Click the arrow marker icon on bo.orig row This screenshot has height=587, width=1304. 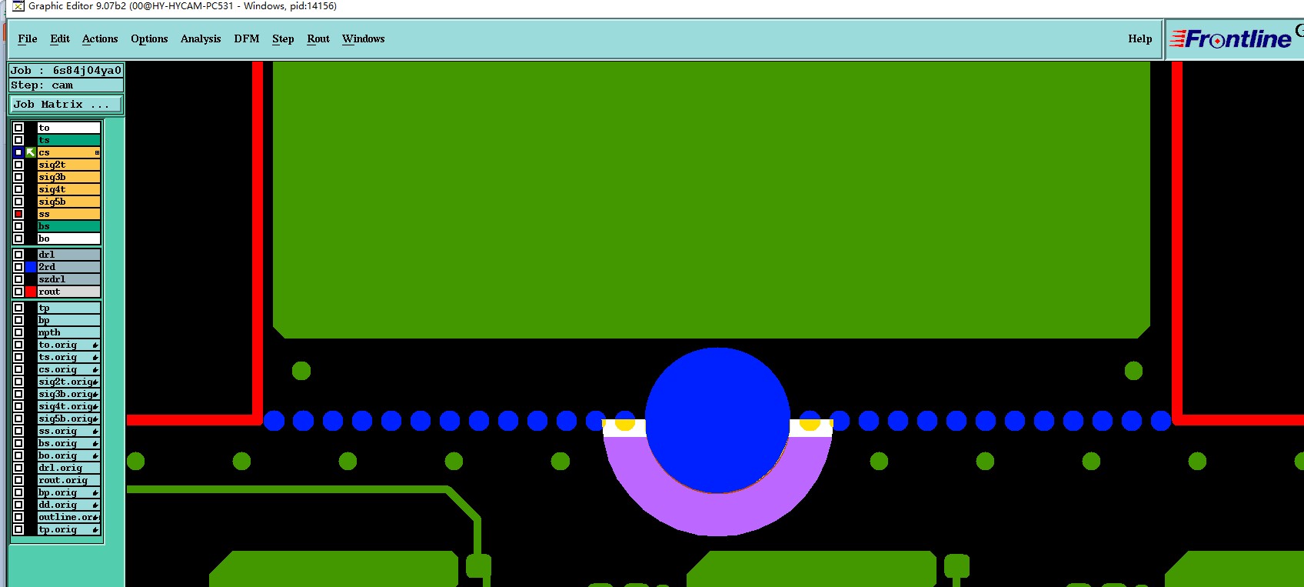point(95,455)
